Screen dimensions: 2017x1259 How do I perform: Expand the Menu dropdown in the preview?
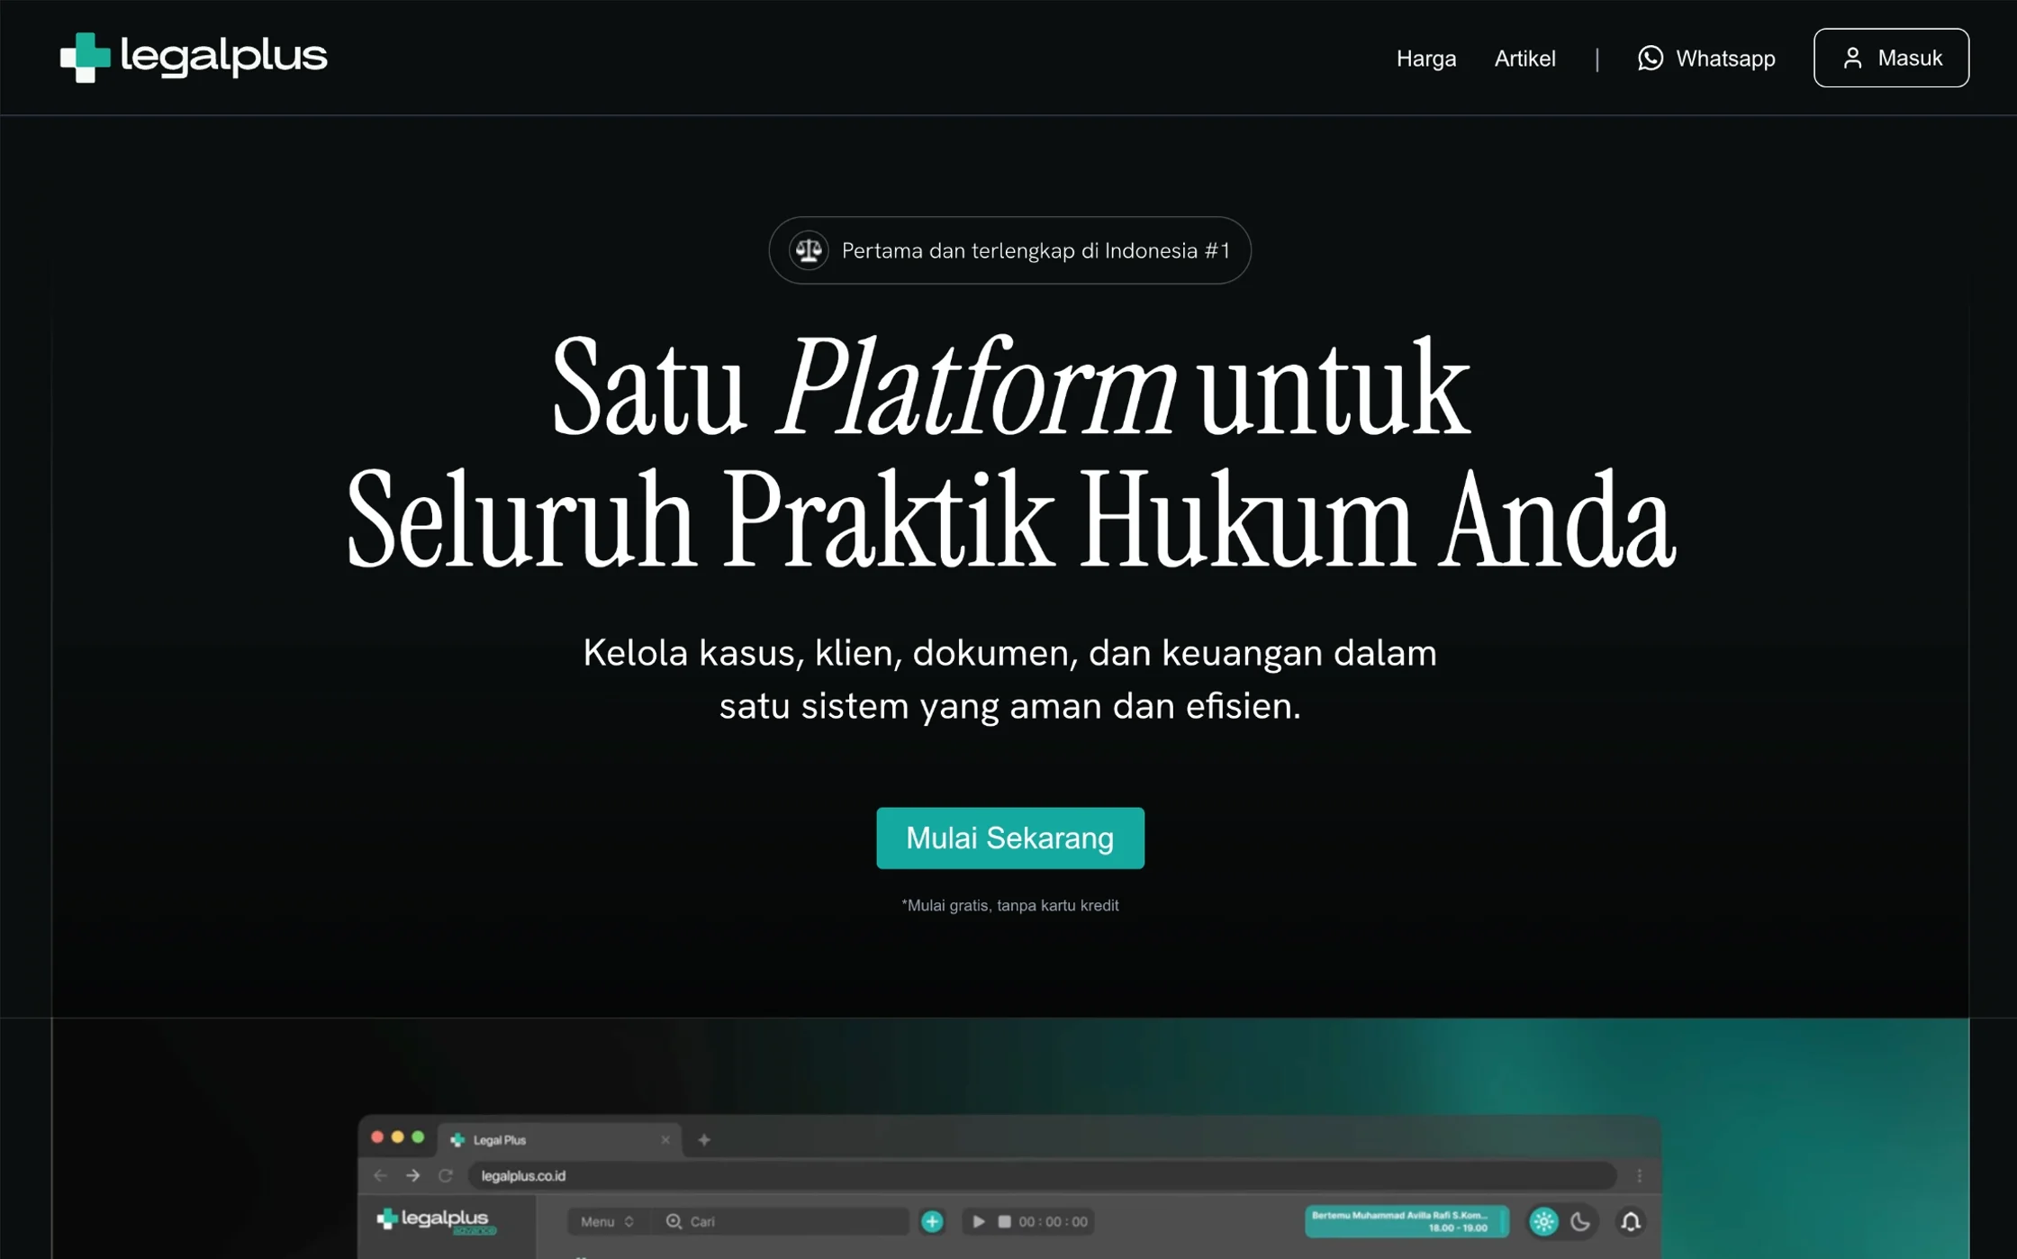[607, 1221]
